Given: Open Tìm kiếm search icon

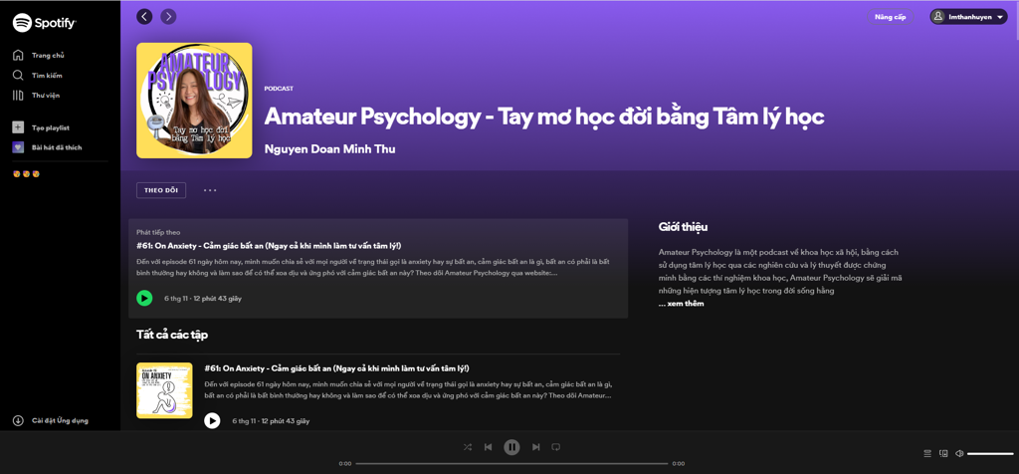Looking at the screenshot, I should pyautogui.click(x=18, y=76).
